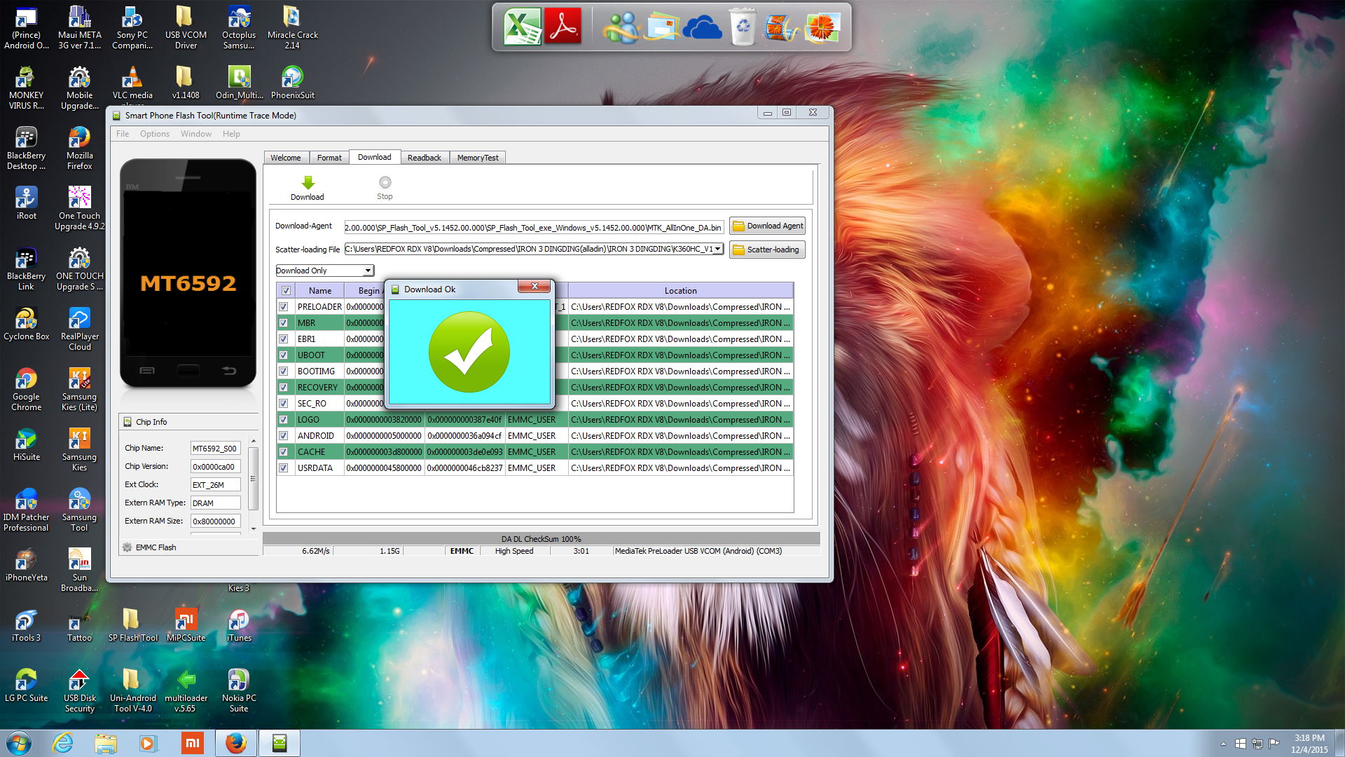Viewport: 1345px width, 757px height.
Task: Uncheck the EBR1 partition checkbox
Action: point(284,339)
